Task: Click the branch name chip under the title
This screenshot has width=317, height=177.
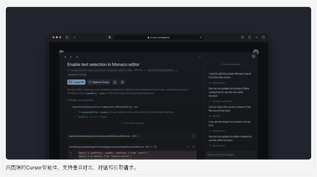Action: pos(102,70)
